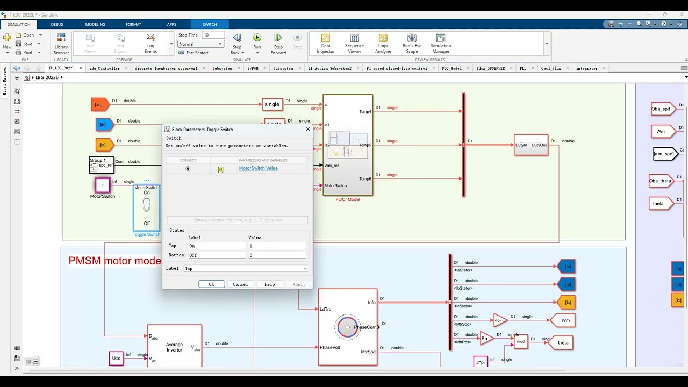Image resolution: width=688 pixels, height=387 pixels.
Task: Run the simulation
Action: [257, 38]
